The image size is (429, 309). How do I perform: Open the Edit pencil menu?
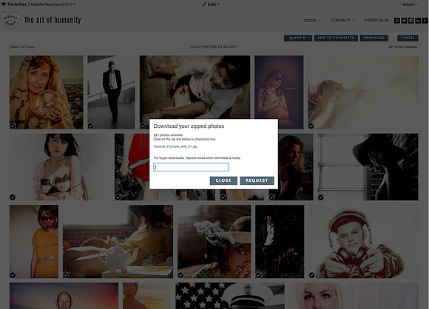(211, 4)
